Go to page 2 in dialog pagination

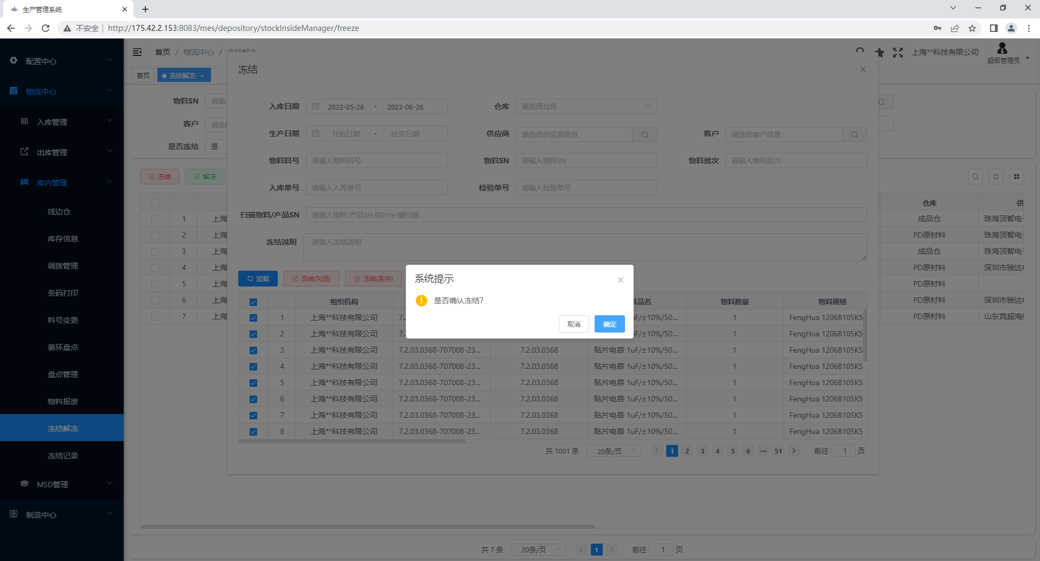(x=687, y=451)
